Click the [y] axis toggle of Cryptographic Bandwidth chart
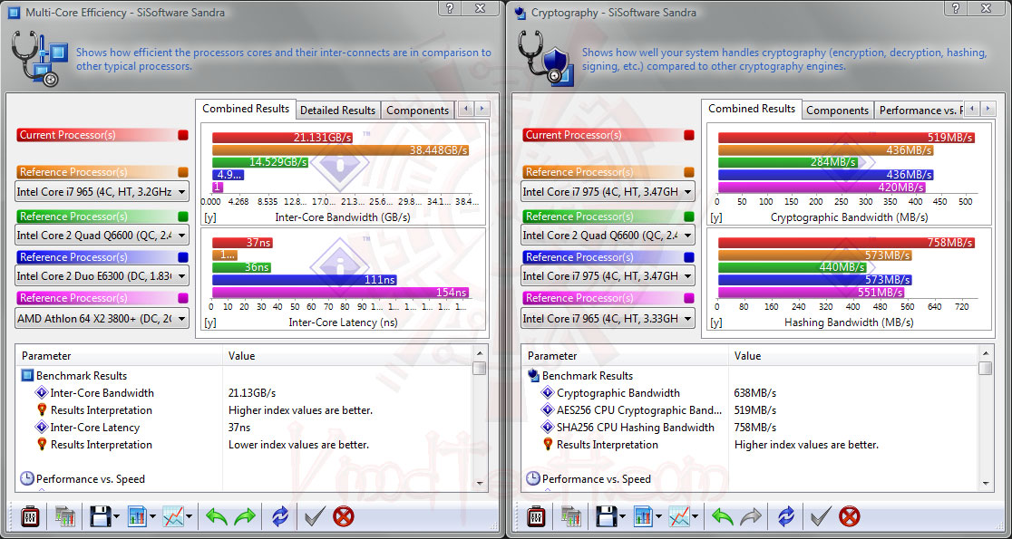 tap(715, 217)
